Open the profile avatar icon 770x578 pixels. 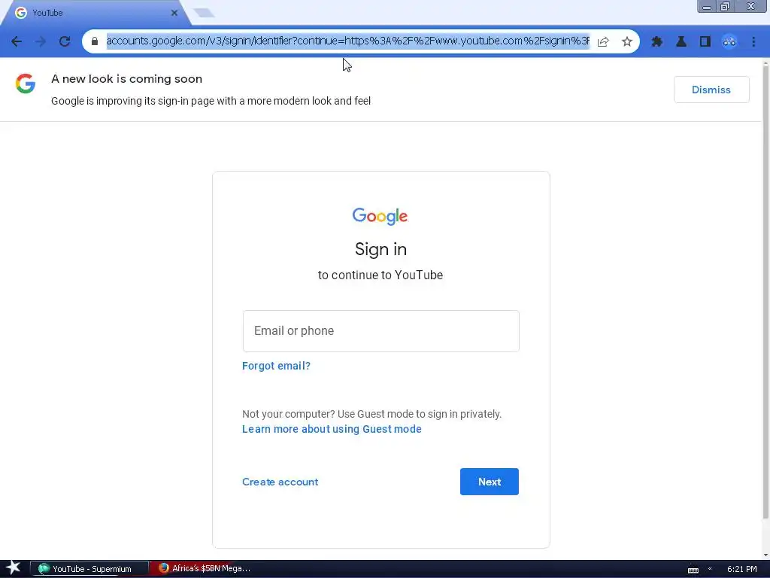[x=729, y=42]
